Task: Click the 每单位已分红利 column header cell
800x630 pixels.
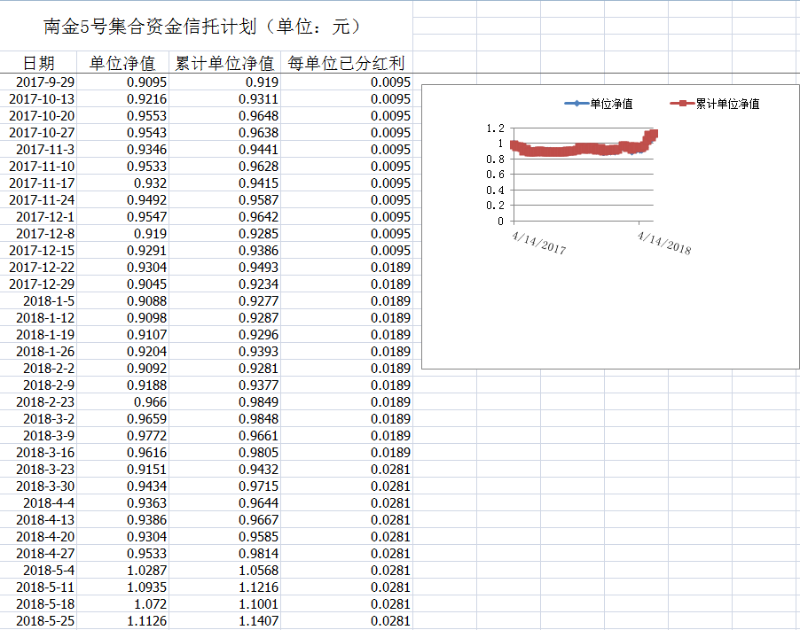Action: click(346, 63)
